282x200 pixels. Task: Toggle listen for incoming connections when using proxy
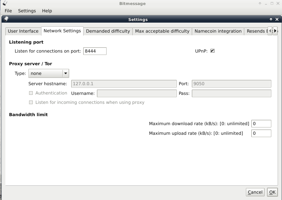pyautogui.click(x=31, y=102)
